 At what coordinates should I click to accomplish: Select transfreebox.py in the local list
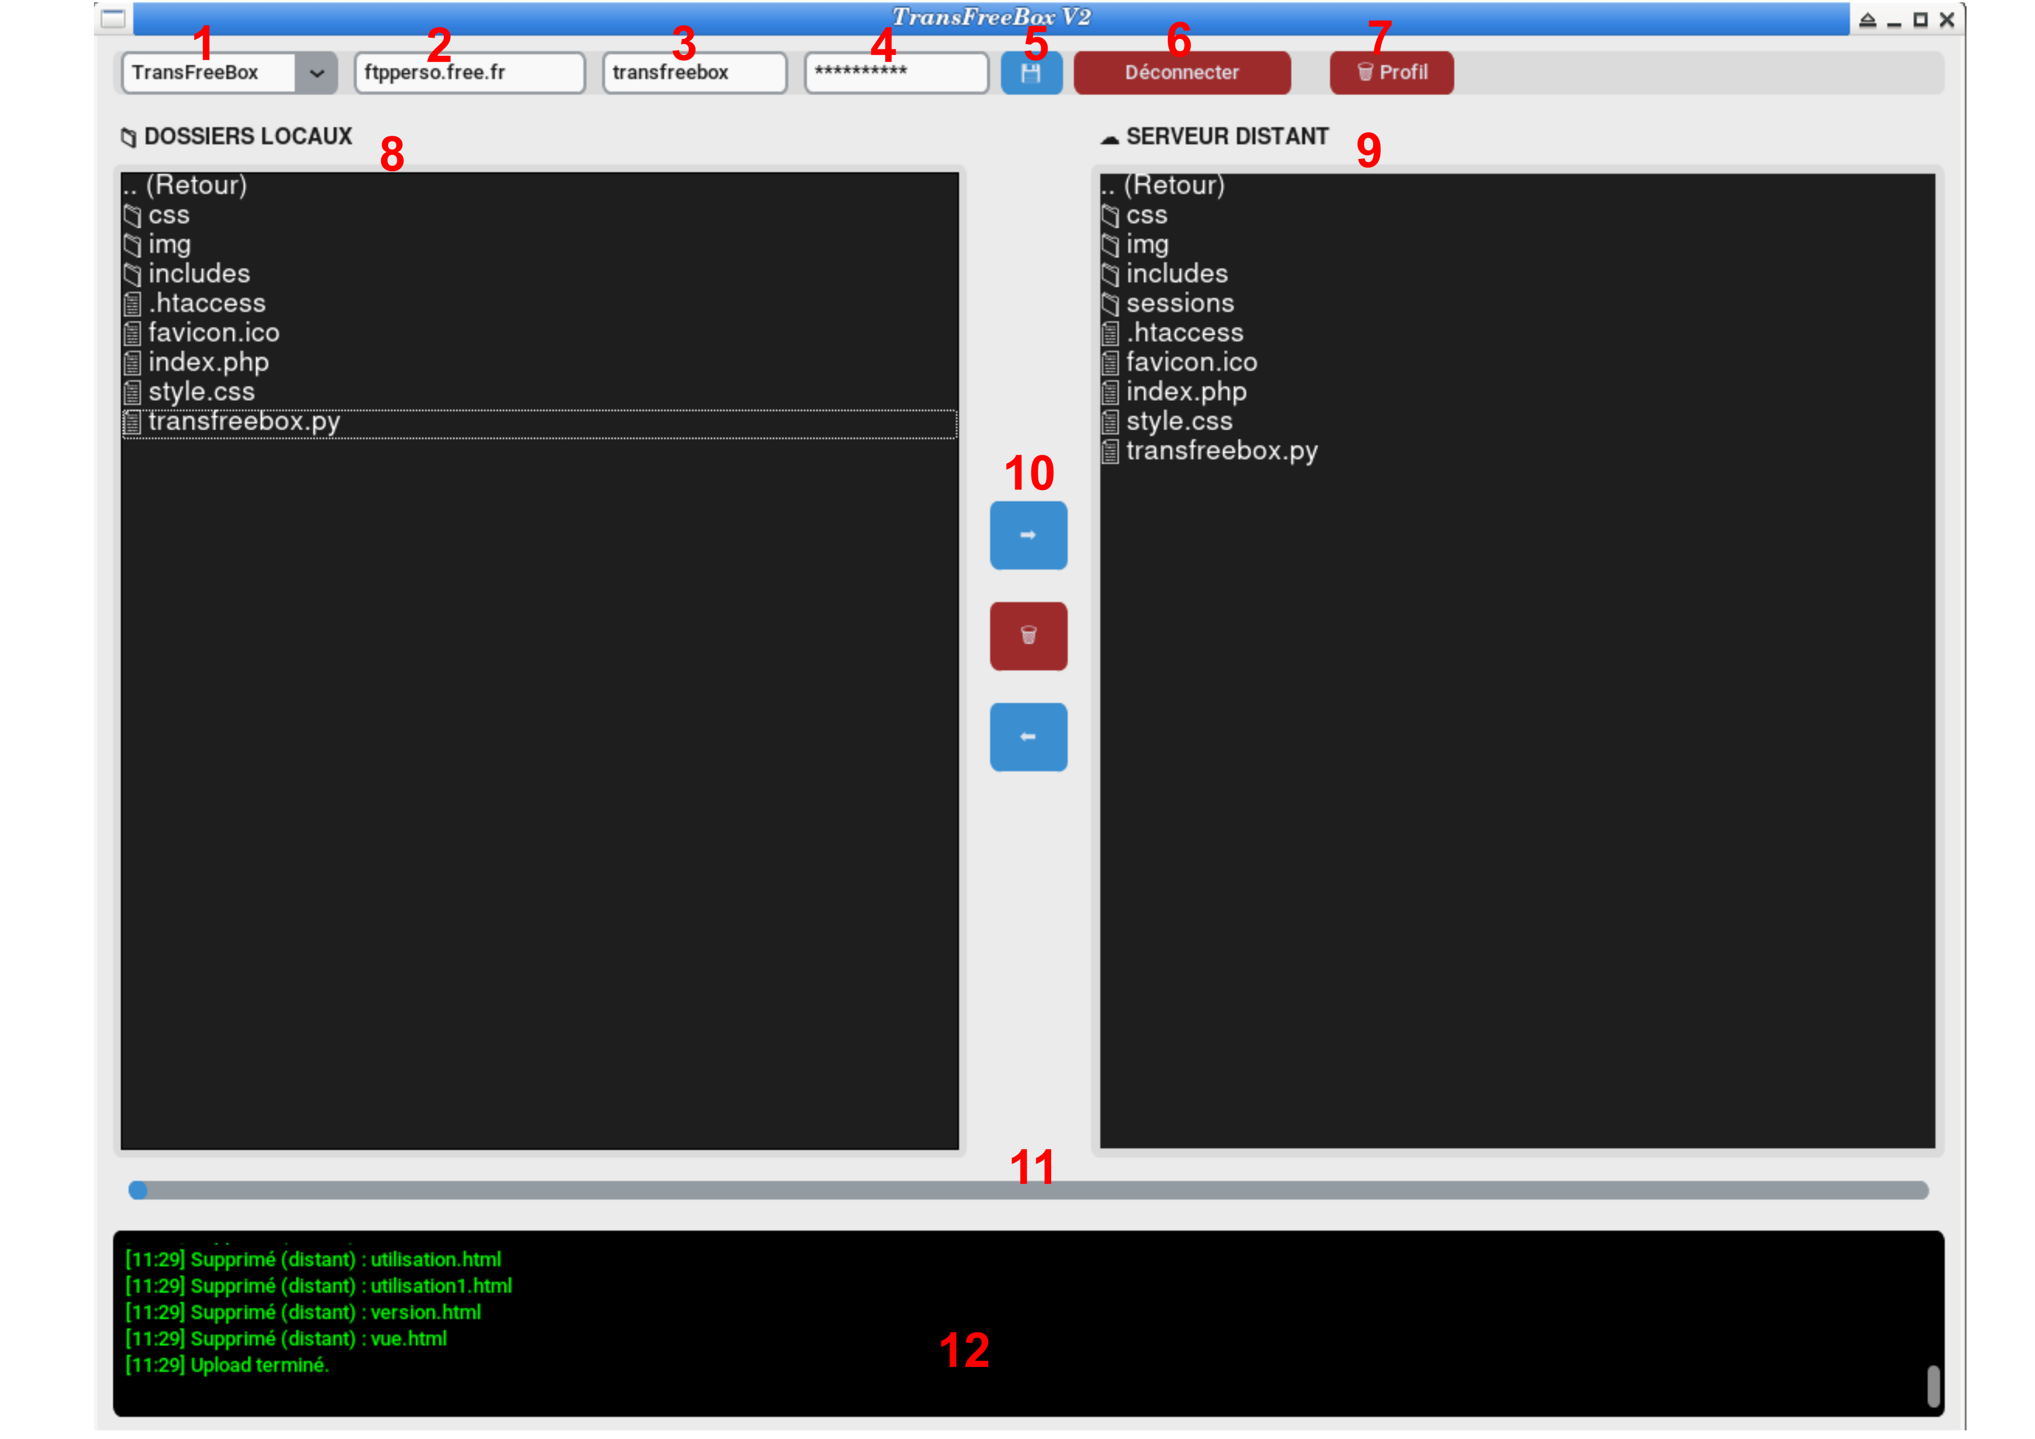(x=539, y=423)
